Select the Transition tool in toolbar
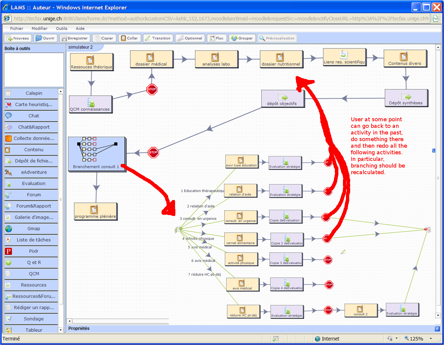 (158, 38)
